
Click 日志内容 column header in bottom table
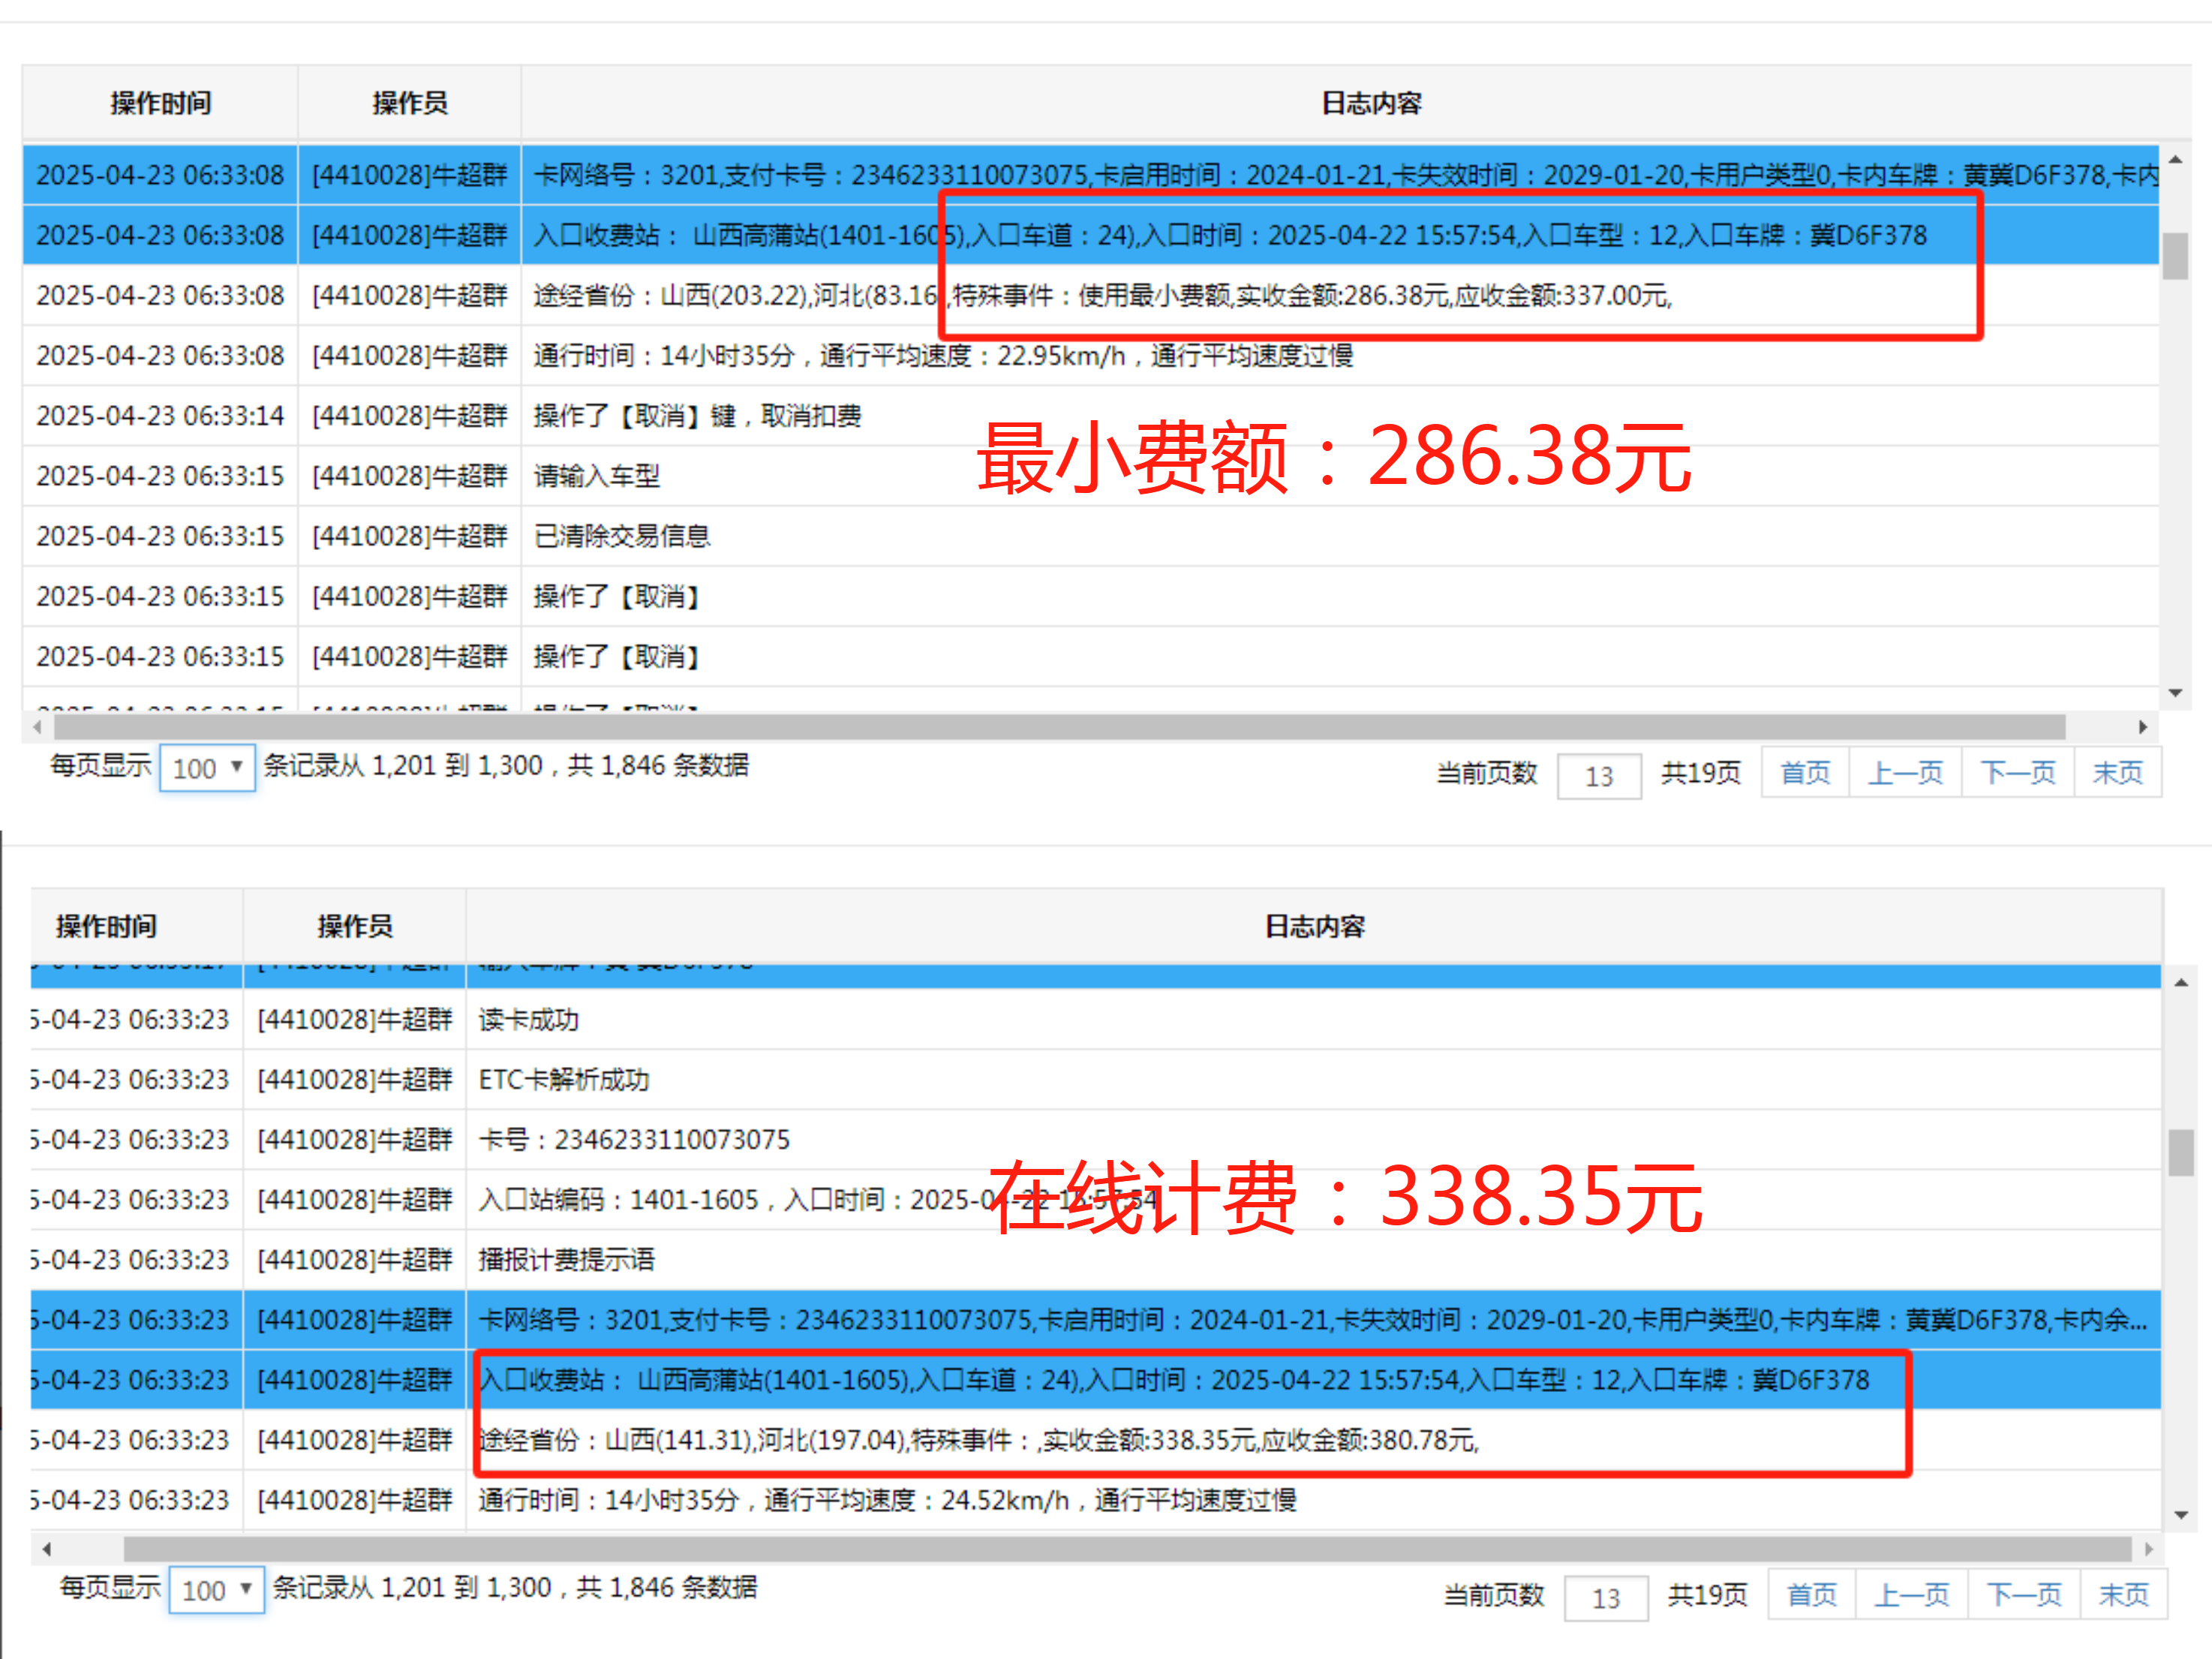pyautogui.click(x=1314, y=926)
